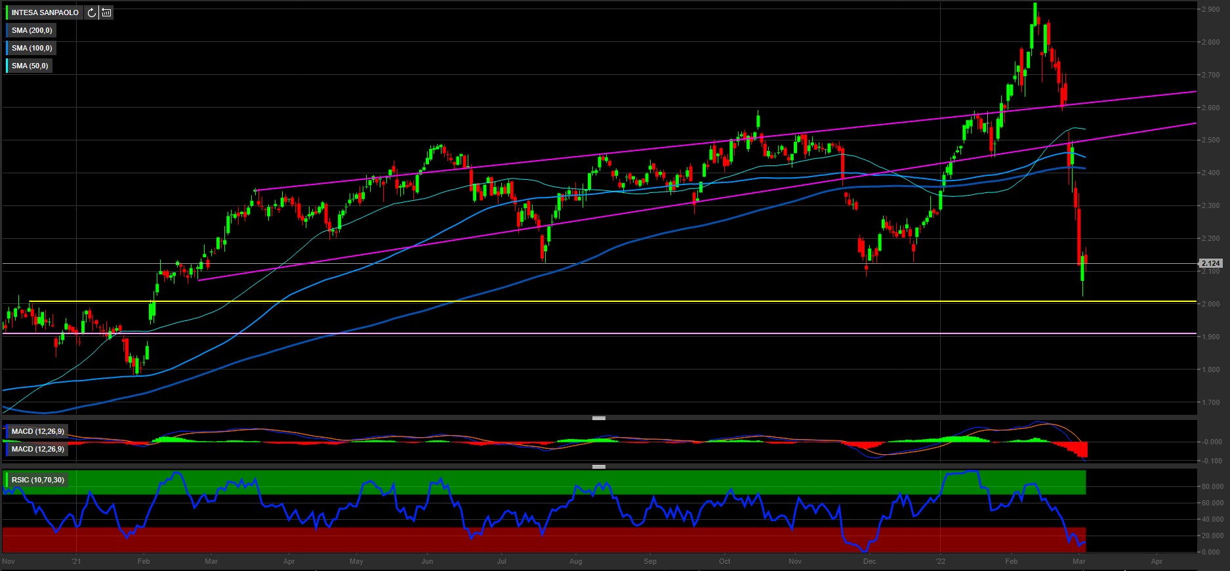
Task: Click the Jun label on the time axis
Action: [427, 561]
